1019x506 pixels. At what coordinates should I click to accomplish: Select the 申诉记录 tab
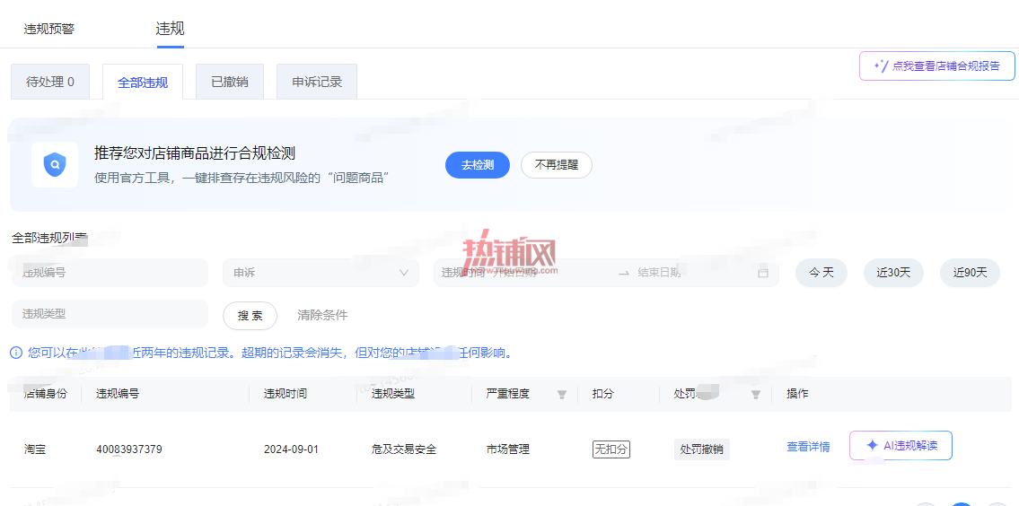click(317, 82)
